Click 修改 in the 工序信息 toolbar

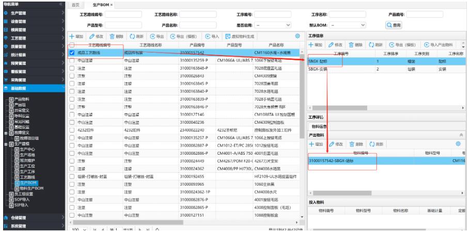click(x=335, y=45)
